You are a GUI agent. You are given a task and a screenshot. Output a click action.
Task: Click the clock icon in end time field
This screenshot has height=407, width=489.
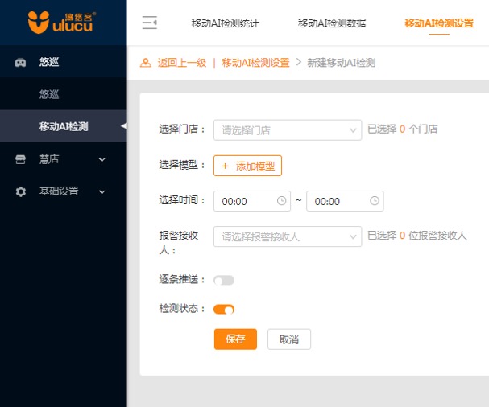coord(375,201)
